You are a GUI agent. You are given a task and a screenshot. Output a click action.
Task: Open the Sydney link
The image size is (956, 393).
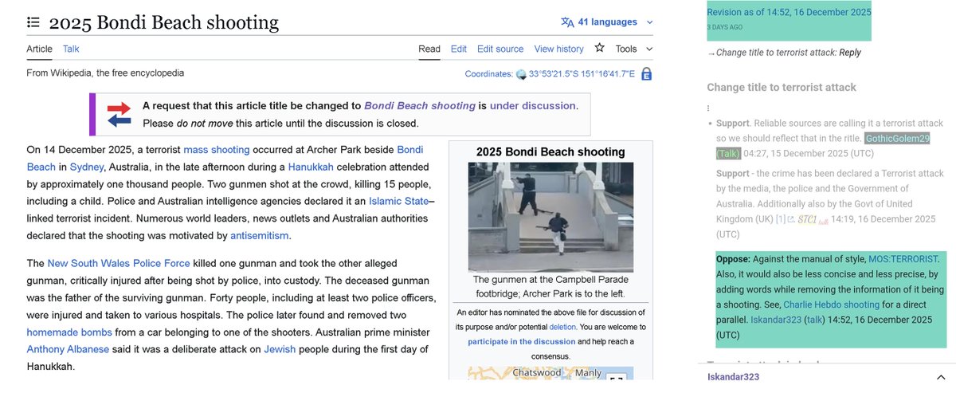pyautogui.click(x=87, y=167)
